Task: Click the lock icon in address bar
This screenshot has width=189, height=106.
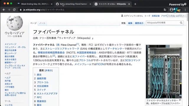Action: pos(21,10)
